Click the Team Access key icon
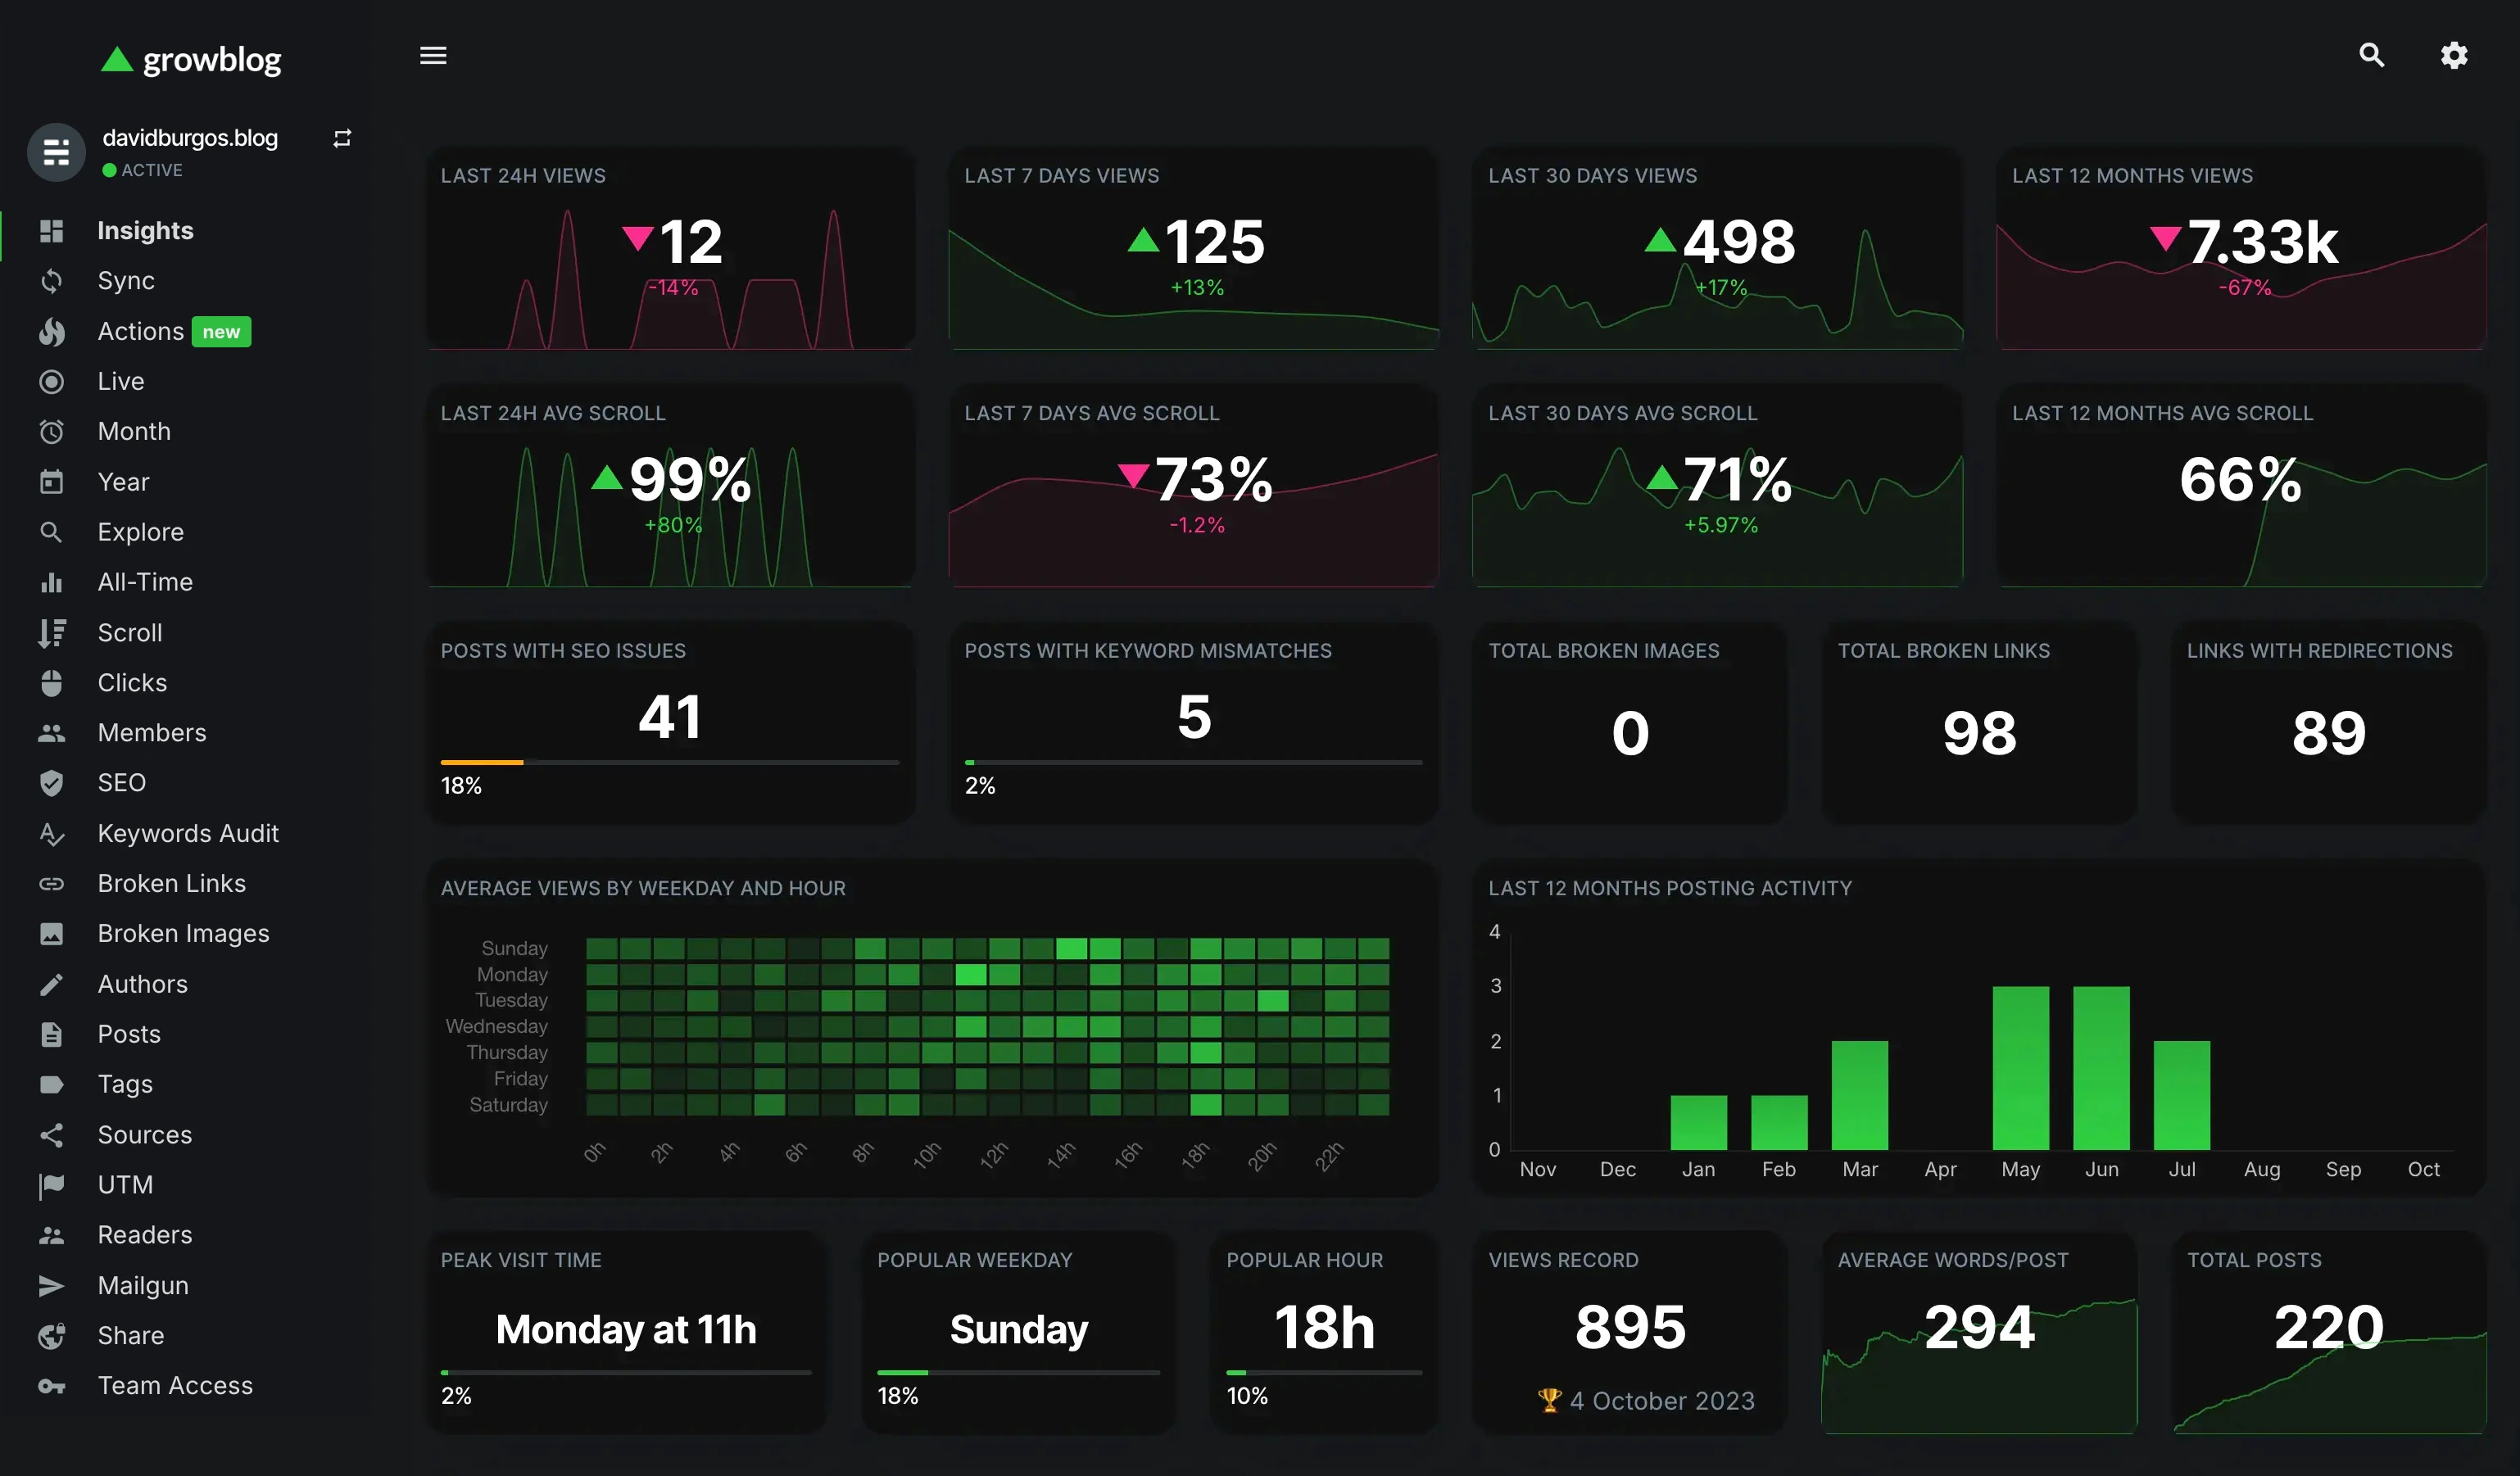2520x1476 pixels. pos(51,1386)
